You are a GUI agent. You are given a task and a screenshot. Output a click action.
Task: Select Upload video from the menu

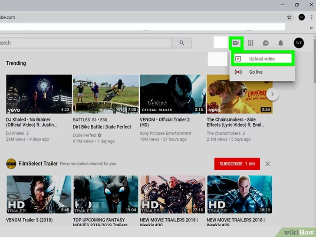[x=263, y=59]
